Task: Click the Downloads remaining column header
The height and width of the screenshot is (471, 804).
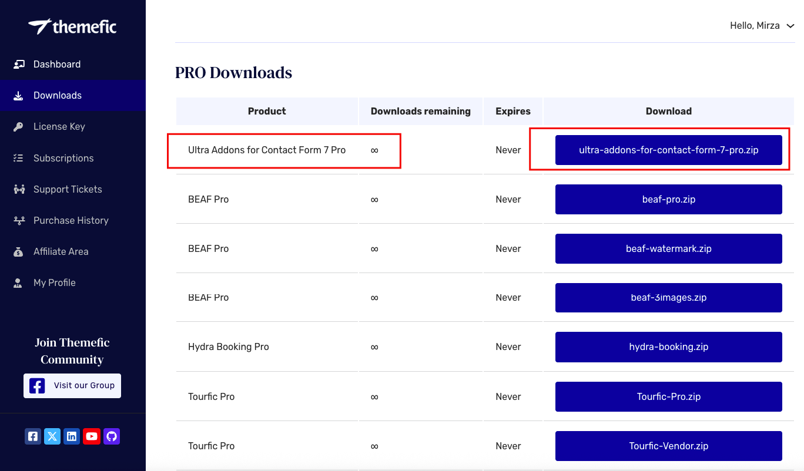Action: pos(421,111)
